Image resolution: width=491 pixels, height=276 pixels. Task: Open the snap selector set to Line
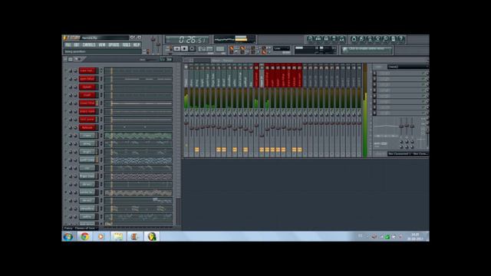pyautogui.click(x=282, y=48)
